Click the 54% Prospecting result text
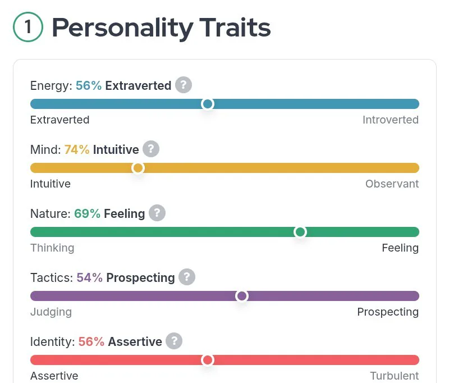 coord(126,277)
